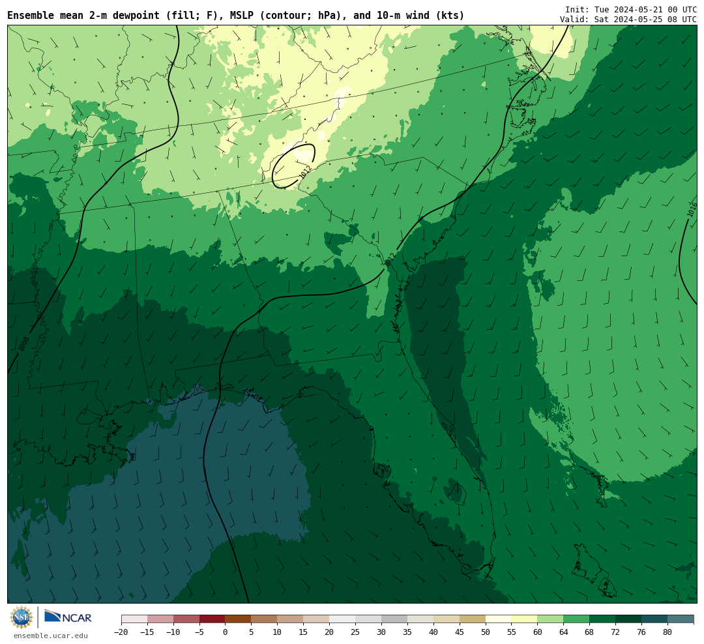Click the 1008 isobar contour label
704x644 pixels.
24,344
